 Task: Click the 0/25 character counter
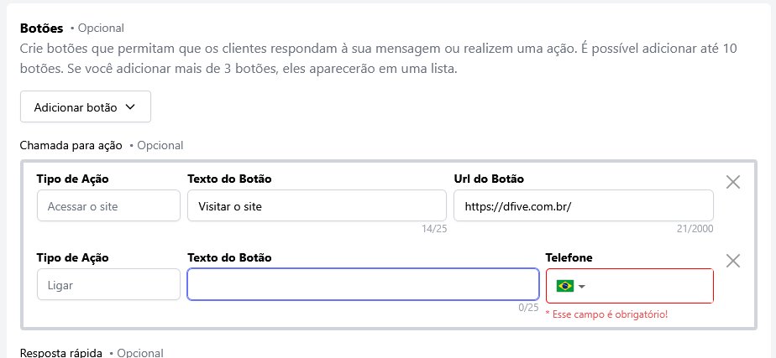[528, 308]
